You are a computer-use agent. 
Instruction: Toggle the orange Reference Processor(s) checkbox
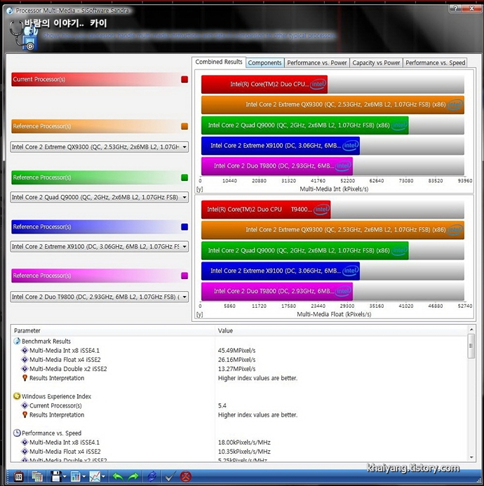point(184,126)
